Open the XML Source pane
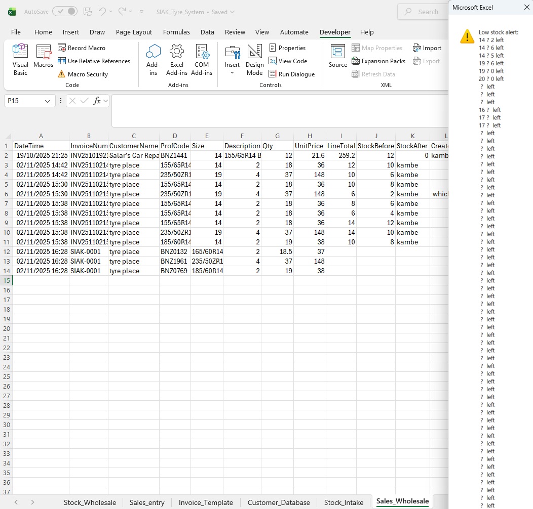 [337, 57]
